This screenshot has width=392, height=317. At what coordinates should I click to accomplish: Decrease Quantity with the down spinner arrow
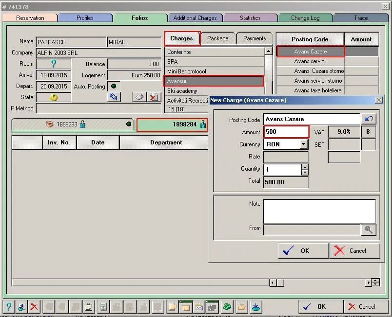coord(305,173)
